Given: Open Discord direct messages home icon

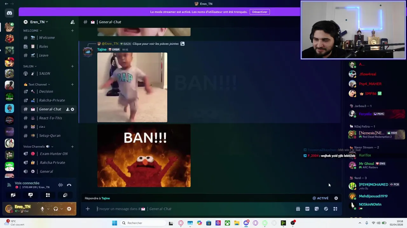Looking at the screenshot, I should [x=9, y=13].
